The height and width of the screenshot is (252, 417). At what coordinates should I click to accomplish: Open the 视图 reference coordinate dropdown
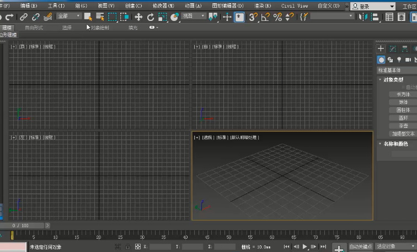(194, 16)
